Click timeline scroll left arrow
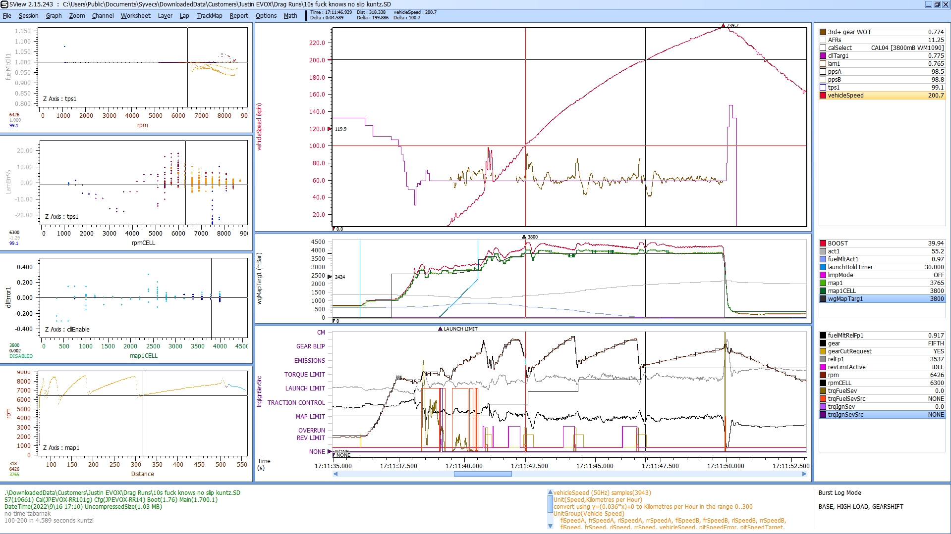 [336, 474]
